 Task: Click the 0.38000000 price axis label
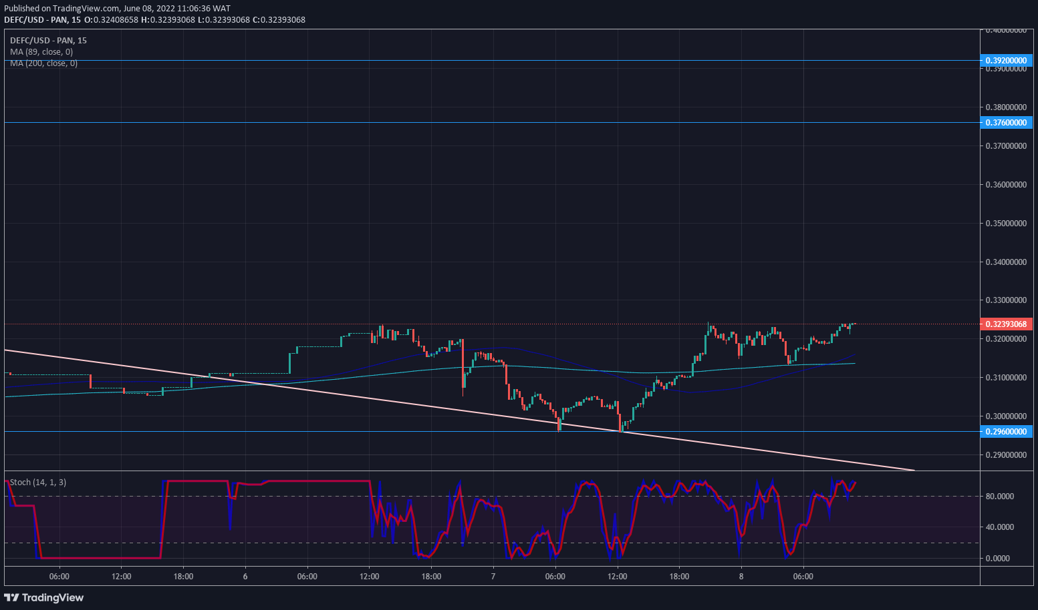click(x=1007, y=107)
